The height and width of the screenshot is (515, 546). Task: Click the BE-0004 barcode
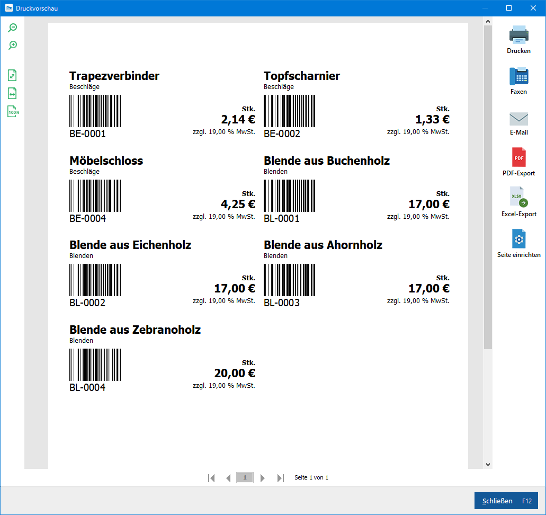(x=95, y=196)
